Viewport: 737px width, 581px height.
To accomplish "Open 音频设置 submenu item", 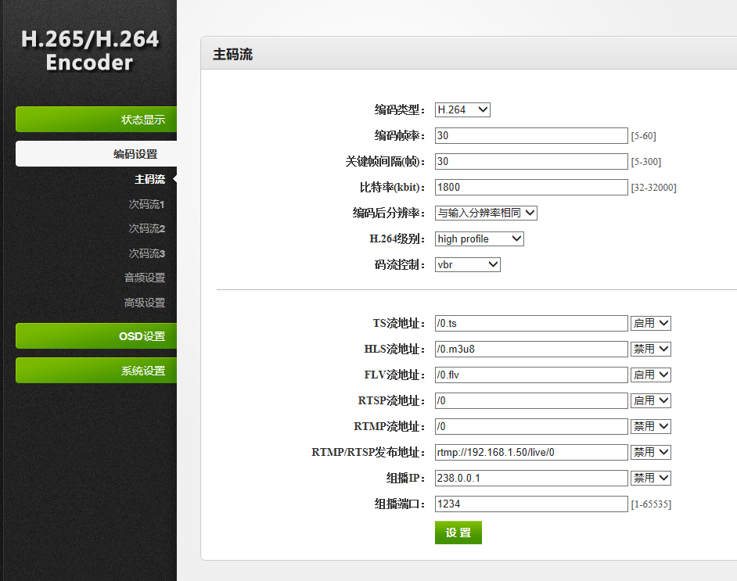I will click(145, 278).
